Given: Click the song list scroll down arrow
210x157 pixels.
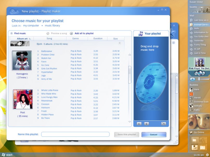Looking at the screenshot, I should pos(130,122).
